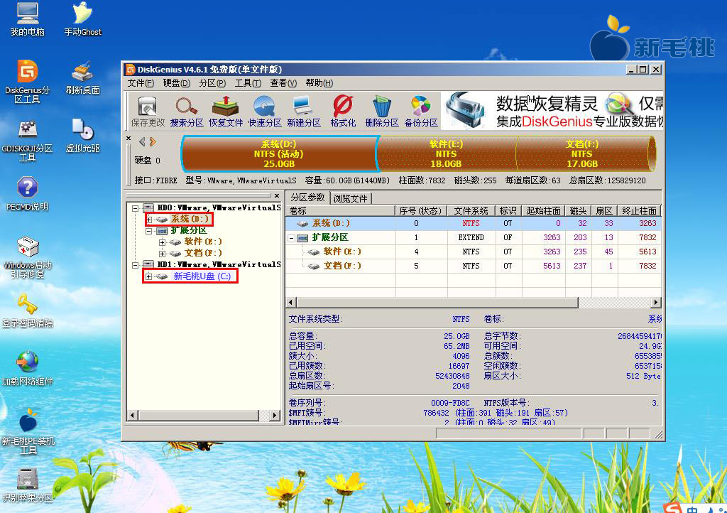Collapse 扩展分区 row in partition table
This screenshot has width=727, height=513.
click(291, 238)
